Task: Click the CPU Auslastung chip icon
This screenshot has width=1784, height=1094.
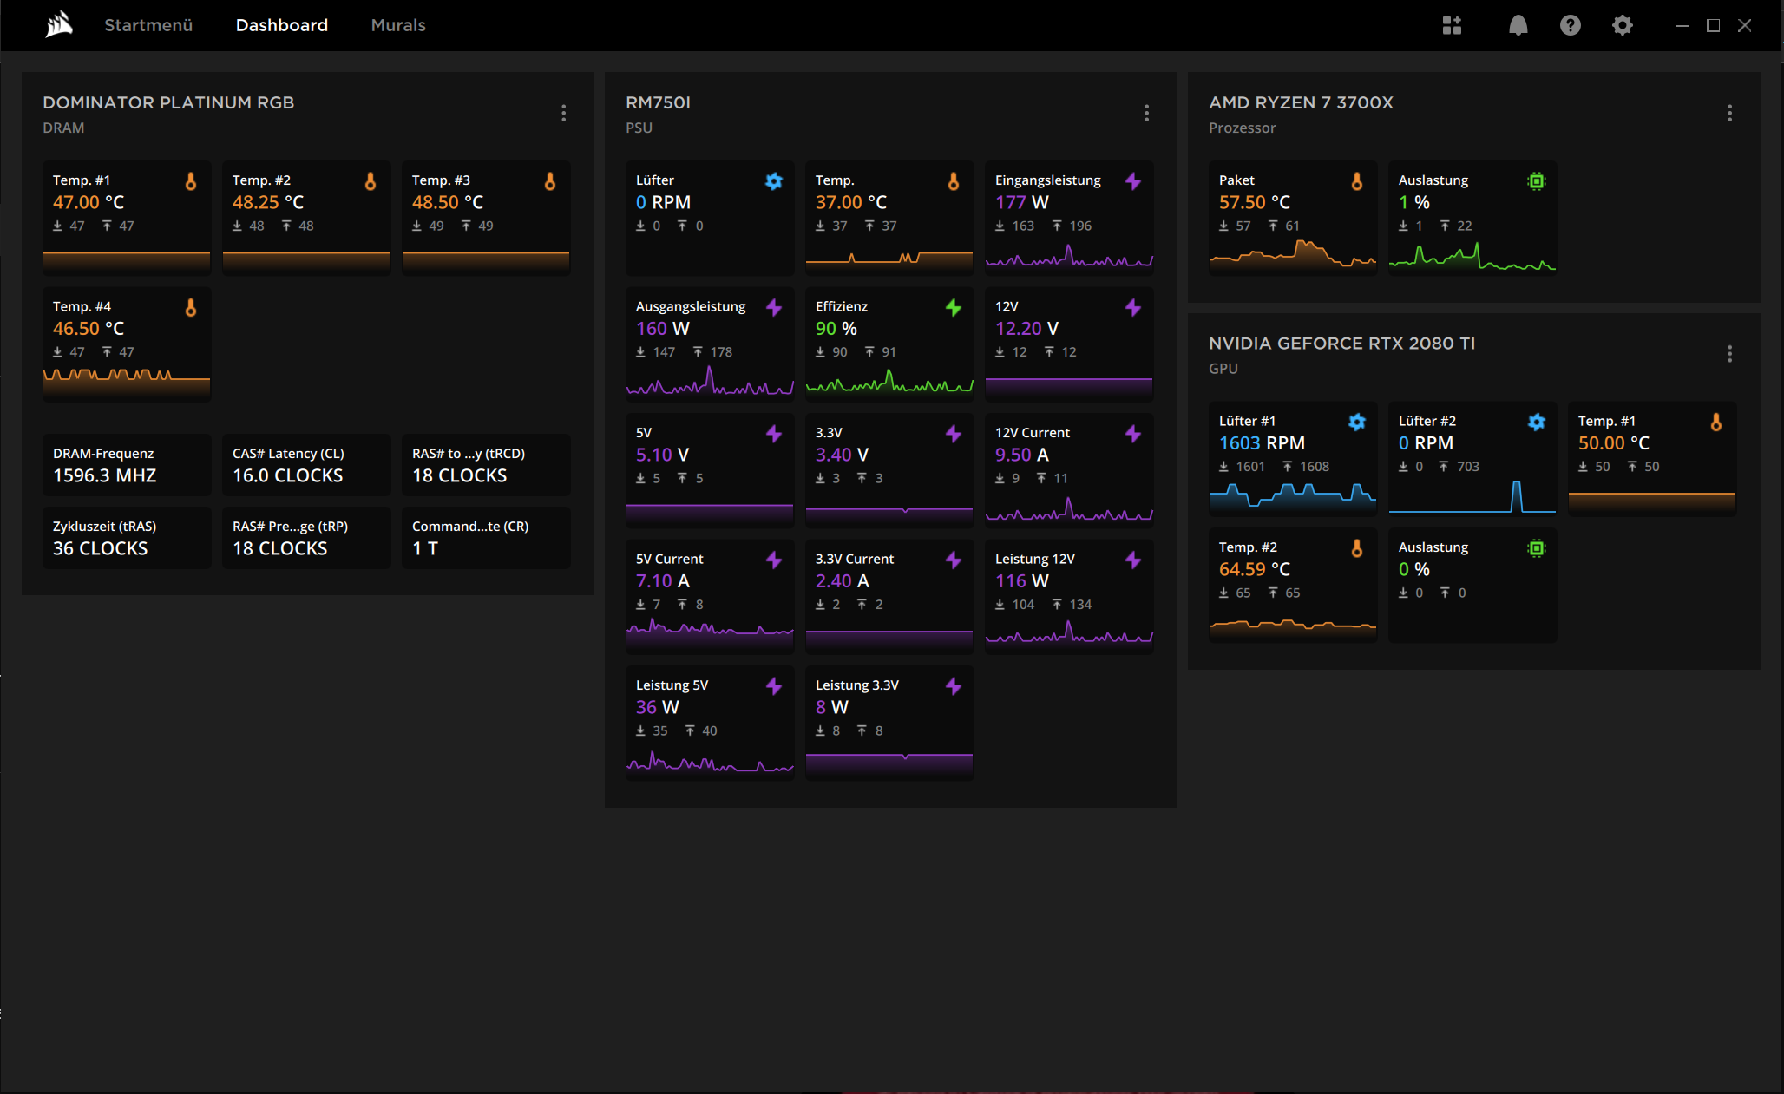Action: click(x=1536, y=181)
